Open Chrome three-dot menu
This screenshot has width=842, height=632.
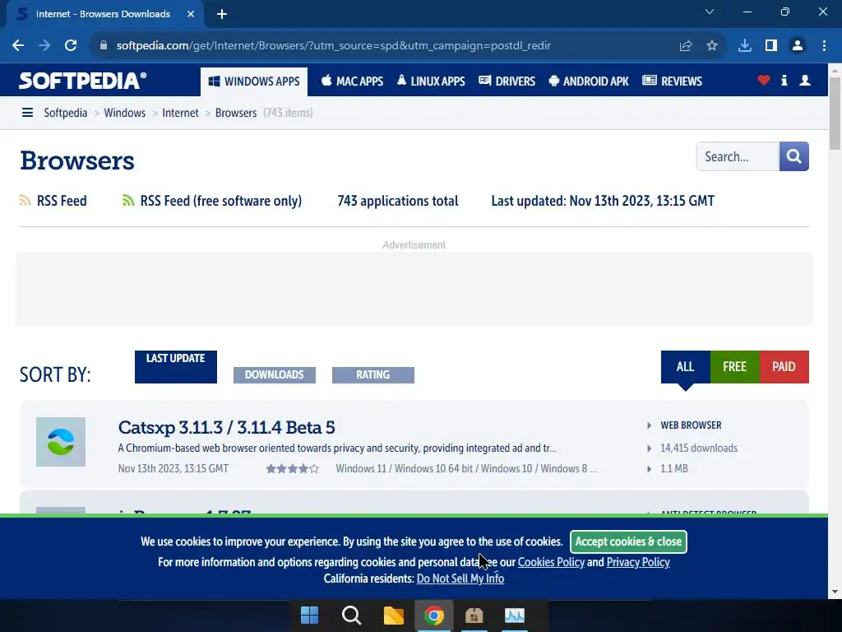824,46
